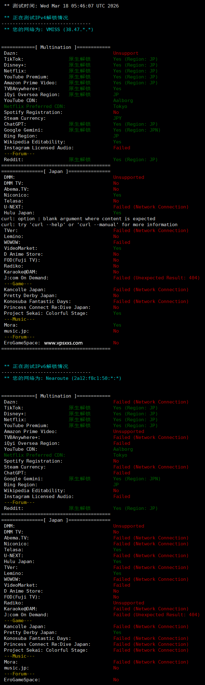Click the 'Unsupport' result beside Dazn

[x=126, y=53]
